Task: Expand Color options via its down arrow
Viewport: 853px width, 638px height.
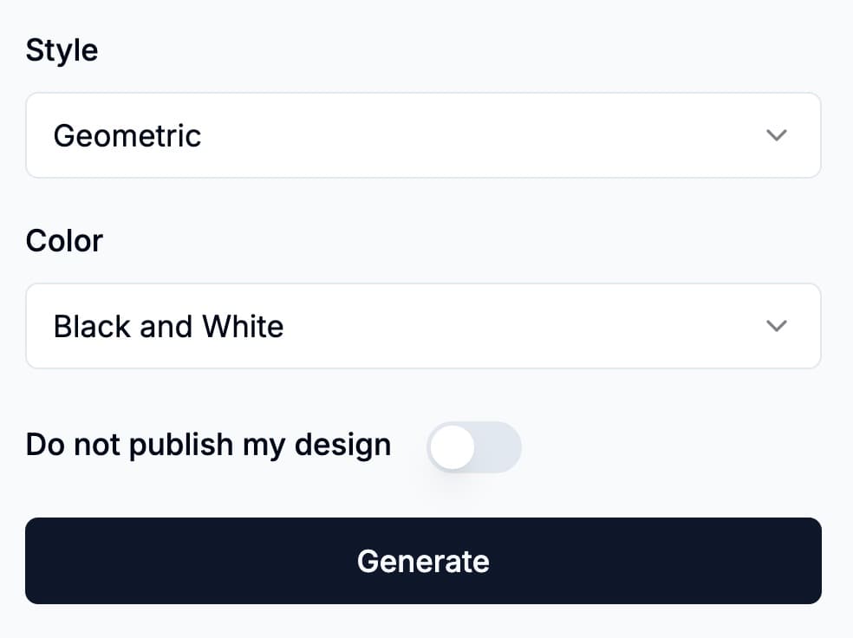Action: pos(777,326)
